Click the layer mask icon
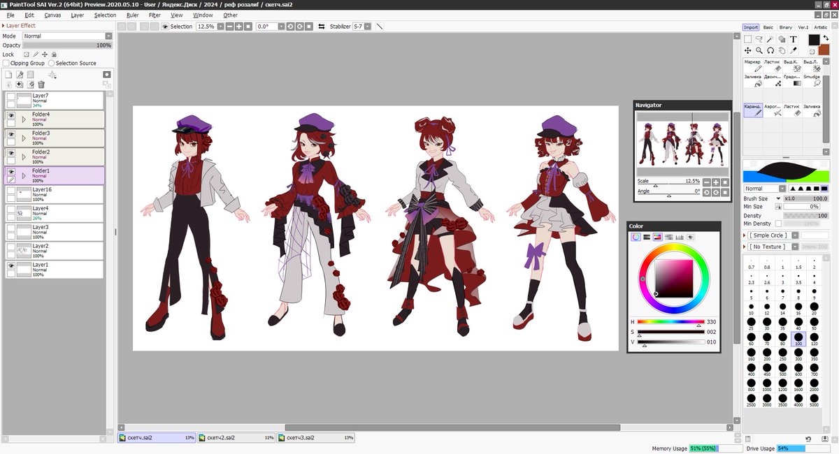839x454 pixels. point(106,74)
